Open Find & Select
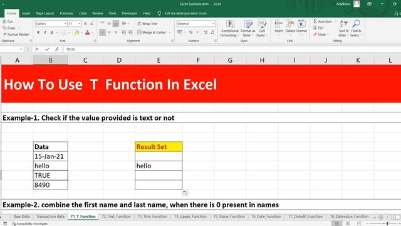401x226 pixels. point(356,28)
